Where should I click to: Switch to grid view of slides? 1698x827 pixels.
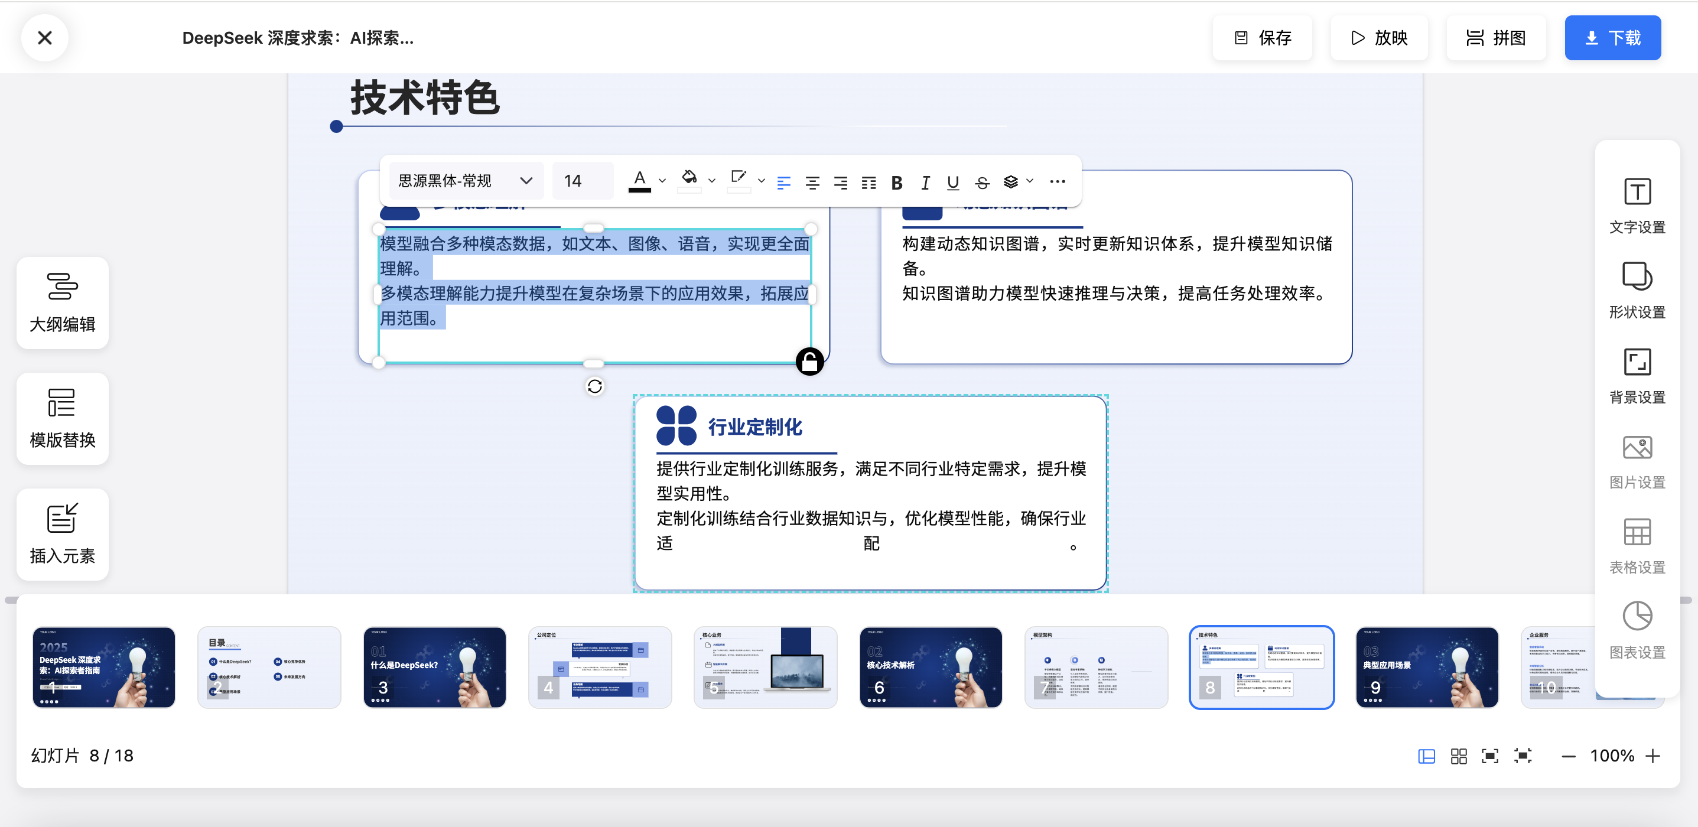(1458, 756)
